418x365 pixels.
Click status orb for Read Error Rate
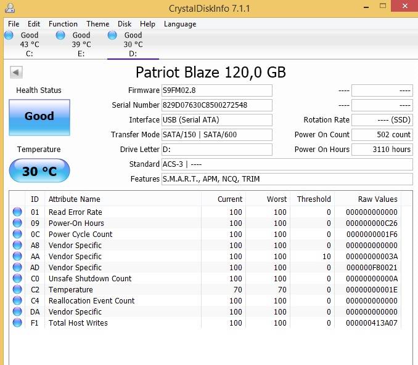[17, 212]
